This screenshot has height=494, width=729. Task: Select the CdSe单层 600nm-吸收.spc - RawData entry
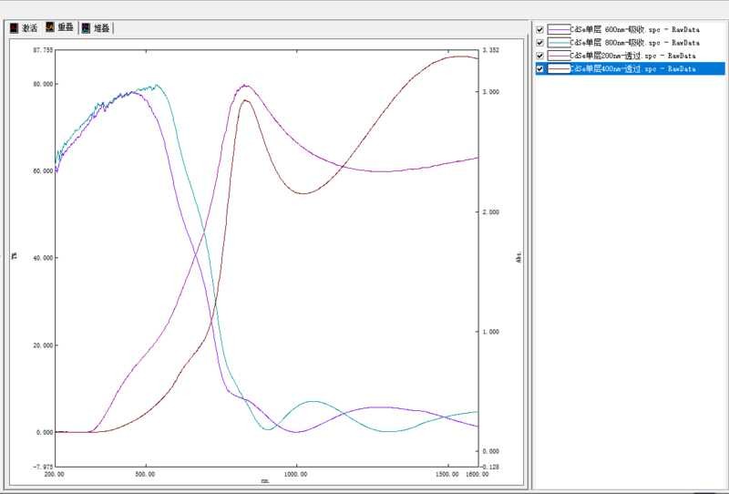pyautogui.click(x=634, y=29)
